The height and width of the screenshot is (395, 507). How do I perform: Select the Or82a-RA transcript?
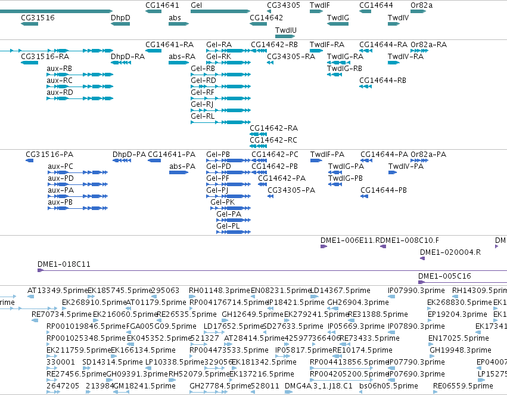pyautogui.click(x=419, y=51)
